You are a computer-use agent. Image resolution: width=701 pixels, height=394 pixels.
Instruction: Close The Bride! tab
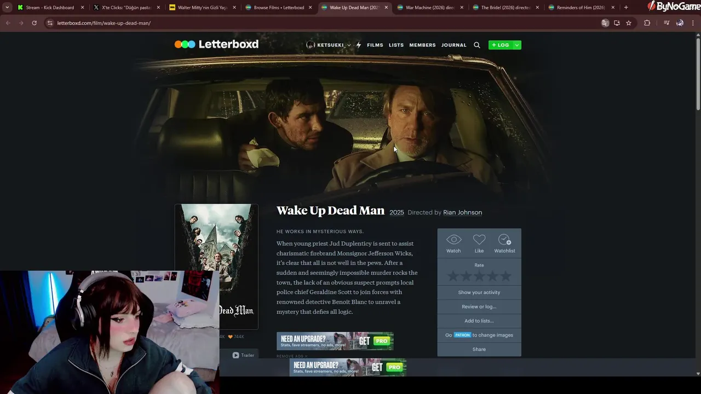pos(537,8)
